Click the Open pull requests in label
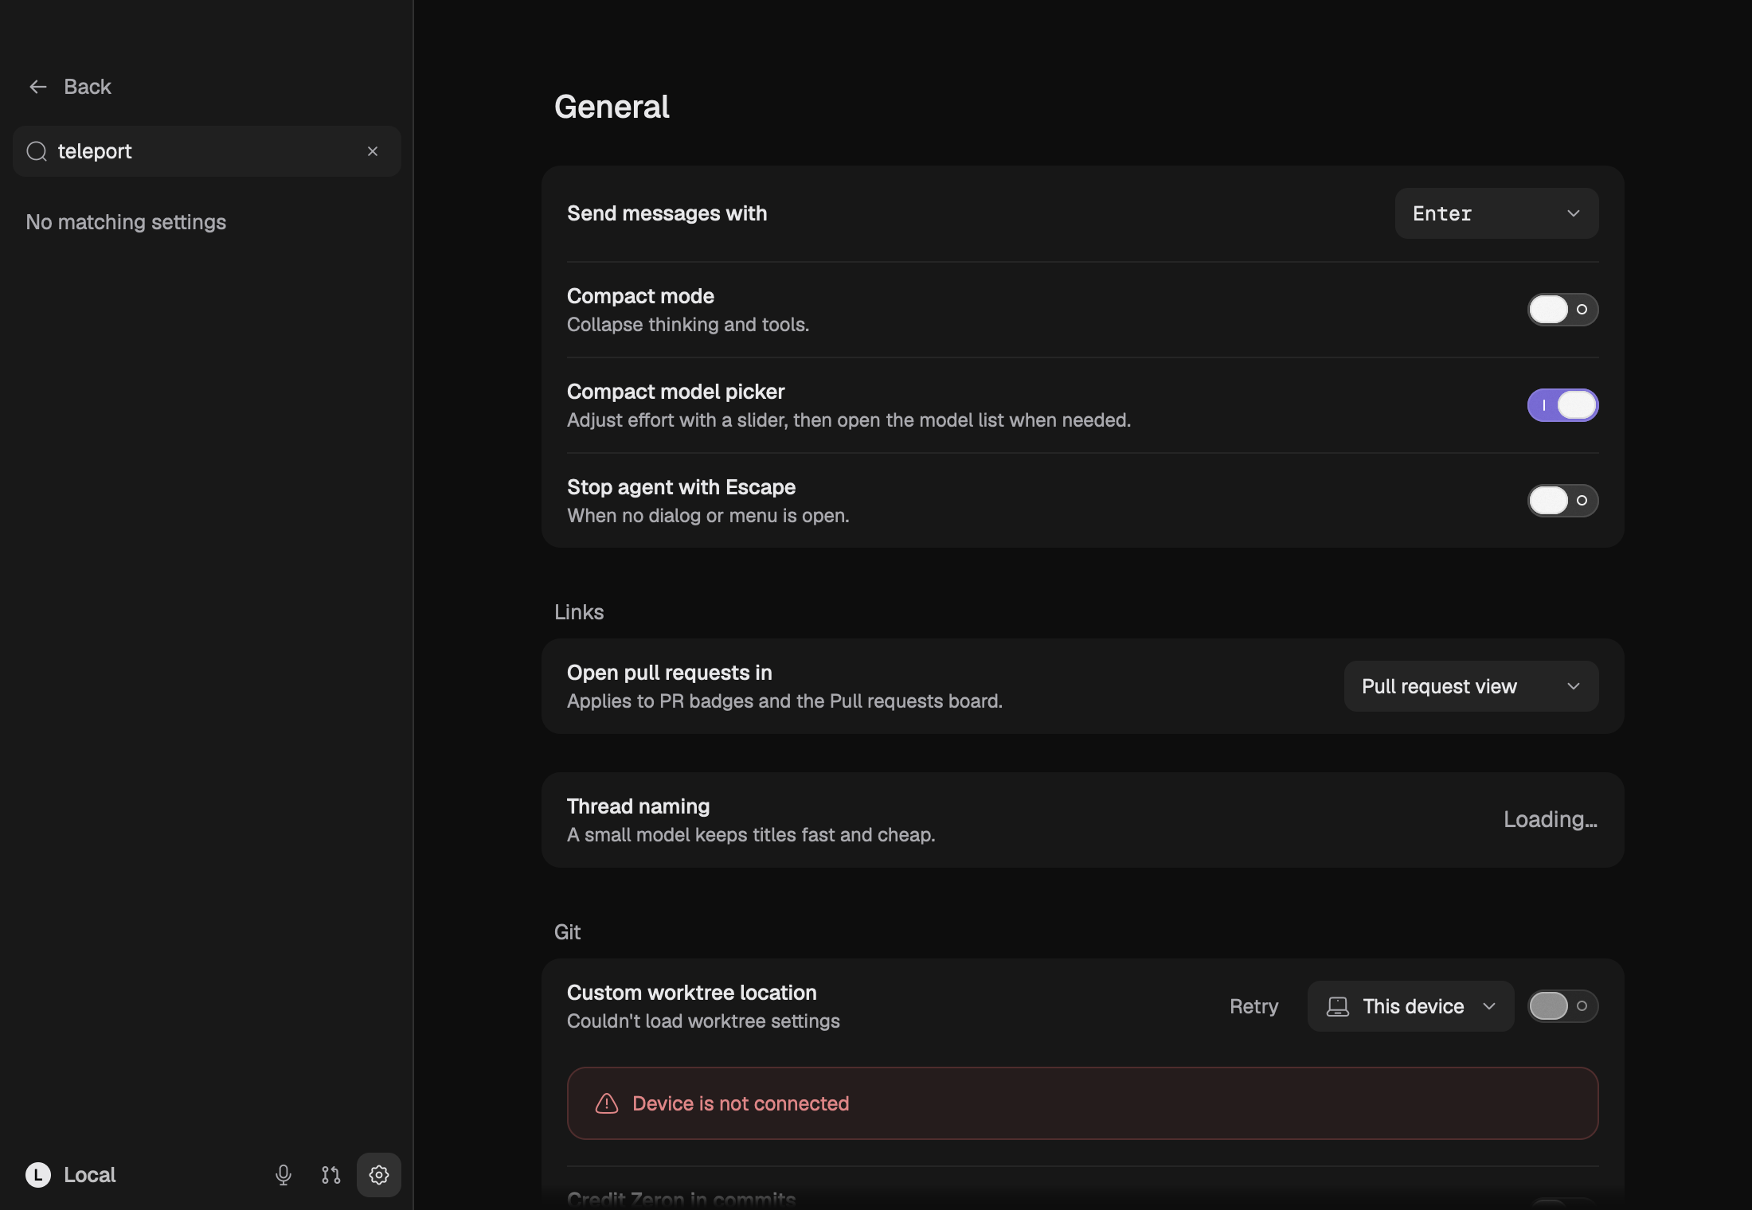The image size is (1752, 1210). (x=670, y=673)
